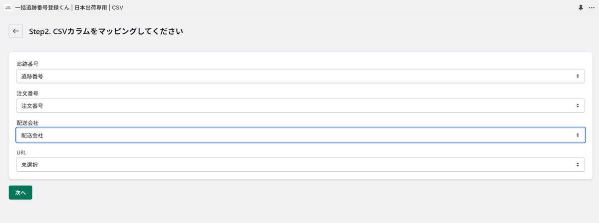Image resolution: width=599 pixels, height=223 pixels.
Task: Click the up-down arrows on 追跡番号 select
Action: coord(578,77)
